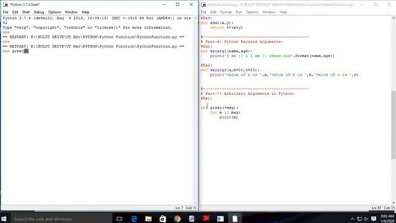Open Edit menu in Python Shell window
The image size is (396, 223).
click(x=15, y=12)
